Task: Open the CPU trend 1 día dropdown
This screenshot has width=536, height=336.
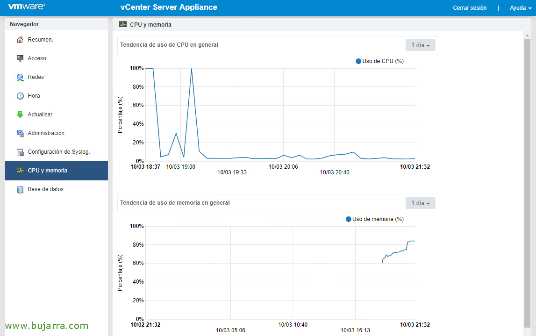Action: click(421, 45)
